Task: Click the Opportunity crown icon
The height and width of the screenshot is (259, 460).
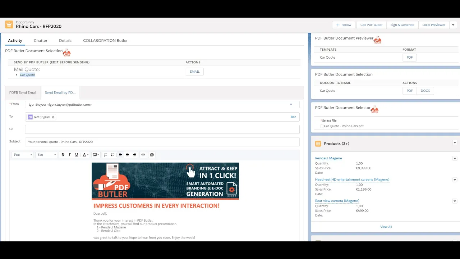Action: tap(9, 24)
